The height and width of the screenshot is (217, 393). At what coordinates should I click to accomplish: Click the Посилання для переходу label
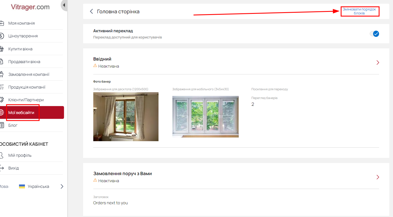pos(270,89)
